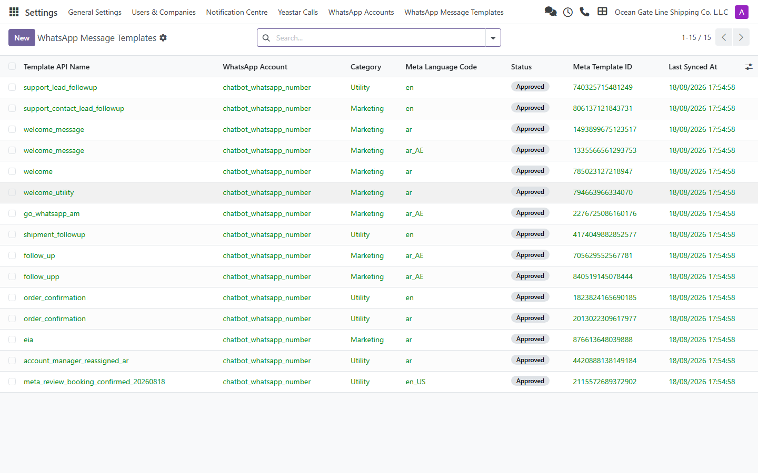Open WhatsApp Message Templates menu item
Image resolution: width=758 pixels, height=473 pixels.
click(x=454, y=12)
